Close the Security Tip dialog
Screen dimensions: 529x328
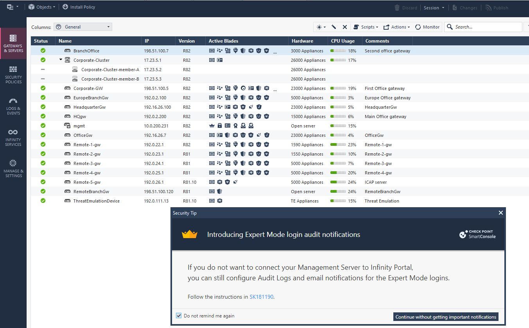pos(501,213)
